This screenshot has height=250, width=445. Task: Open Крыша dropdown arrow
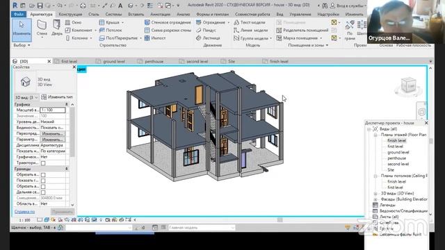coord(122,22)
